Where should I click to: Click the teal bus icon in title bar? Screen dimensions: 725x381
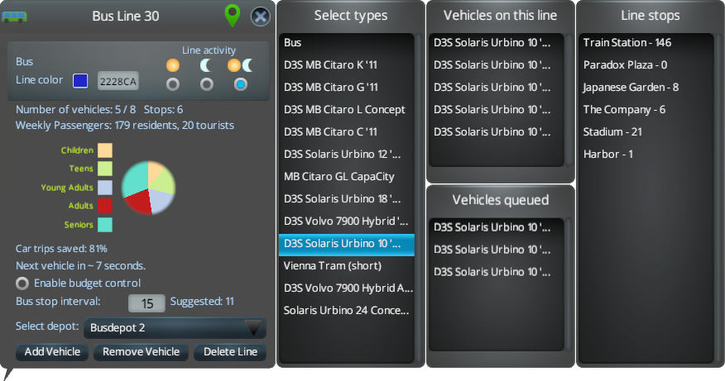click(x=15, y=16)
